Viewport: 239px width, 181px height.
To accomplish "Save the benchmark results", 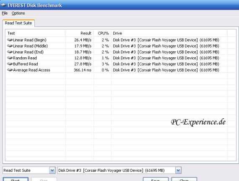I will (156, 179).
